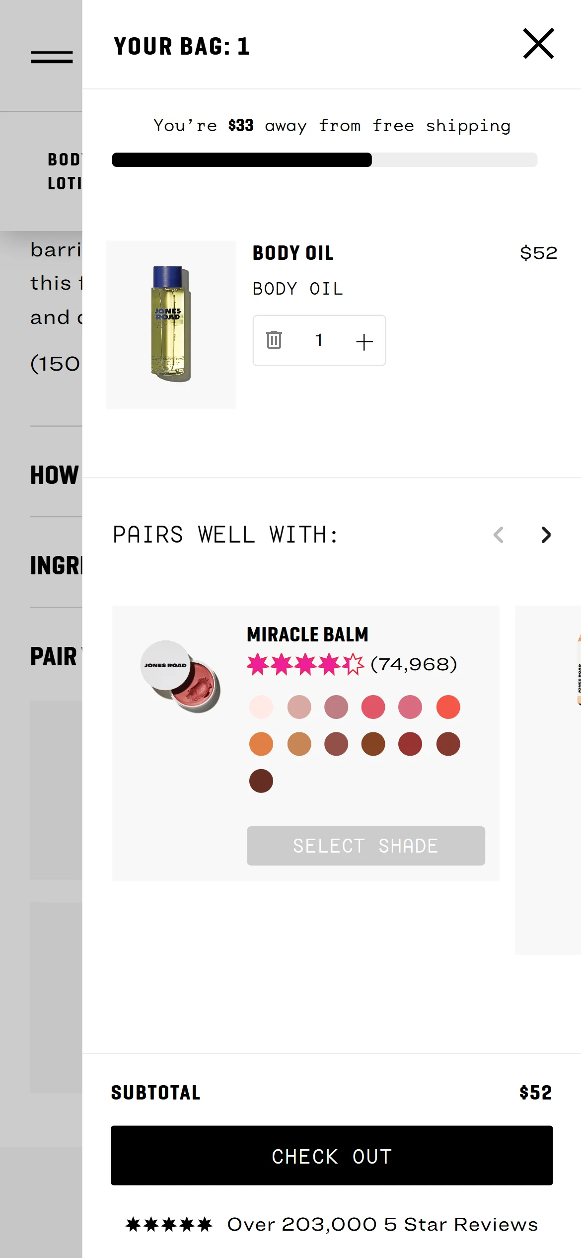Remove Body Oil with trash icon
581x1258 pixels.
coord(274,340)
